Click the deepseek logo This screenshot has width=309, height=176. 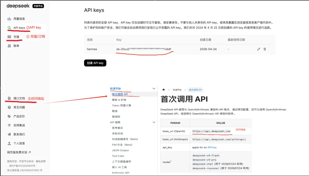(x=18, y=6)
